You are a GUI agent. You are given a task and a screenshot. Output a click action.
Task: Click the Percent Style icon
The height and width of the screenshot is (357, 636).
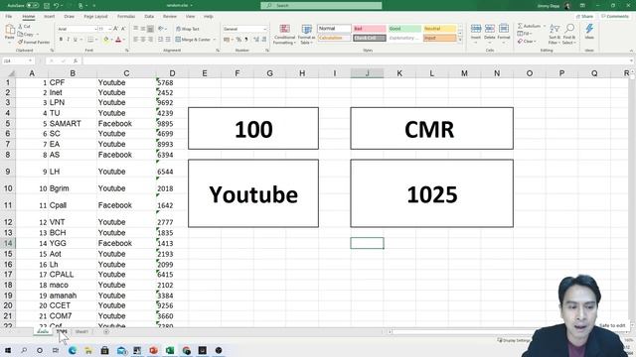pyautogui.click(x=238, y=40)
